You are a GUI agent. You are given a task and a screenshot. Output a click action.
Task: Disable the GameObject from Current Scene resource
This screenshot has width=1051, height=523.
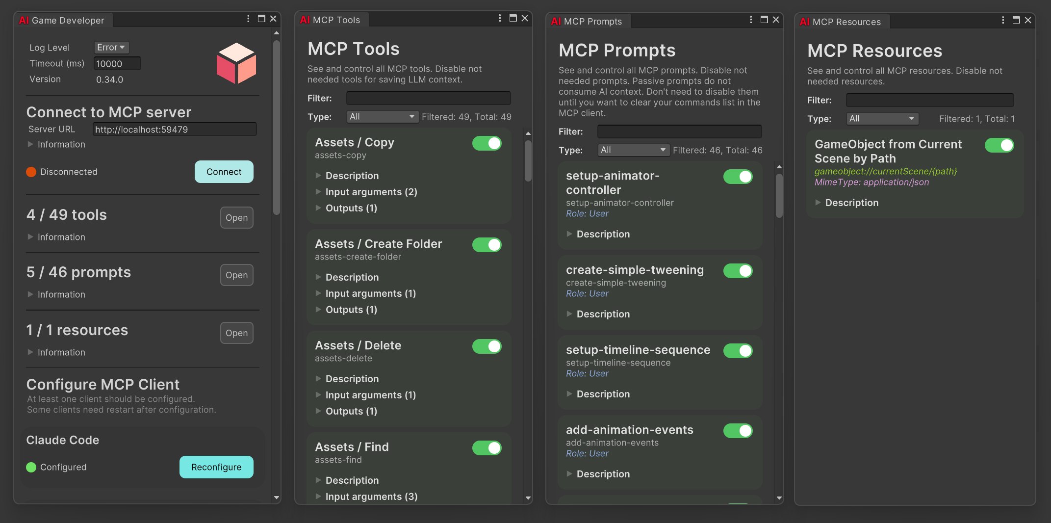(x=1000, y=145)
